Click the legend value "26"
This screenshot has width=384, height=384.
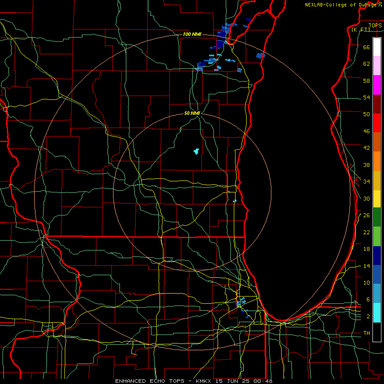click(367, 215)
